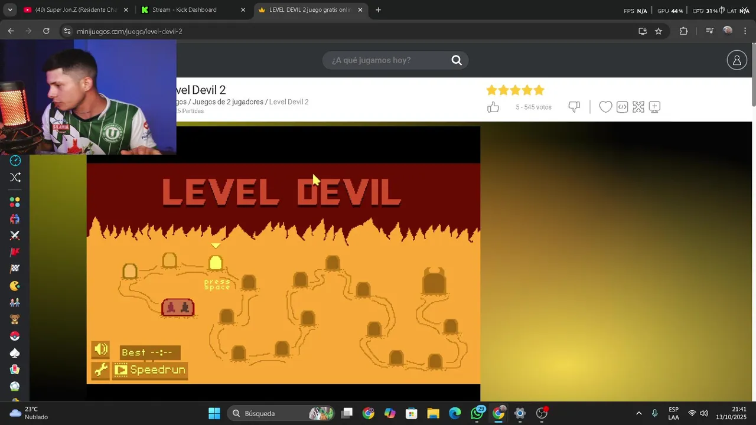Click the 'Level Devil 2' breadcrumb text
Image resolution: width=756 pixels, height=425 pixels.
click(x=289, y=102)
